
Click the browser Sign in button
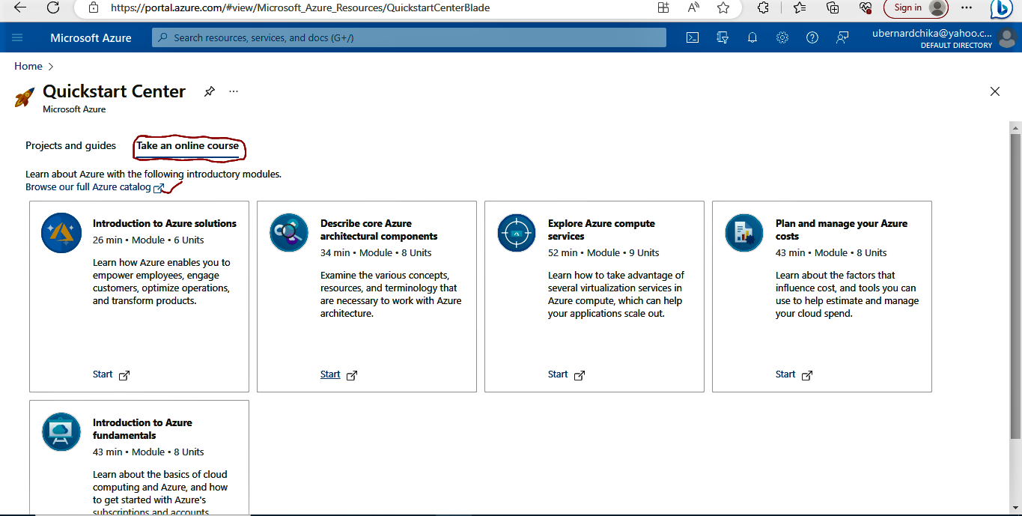click(916, 7)
